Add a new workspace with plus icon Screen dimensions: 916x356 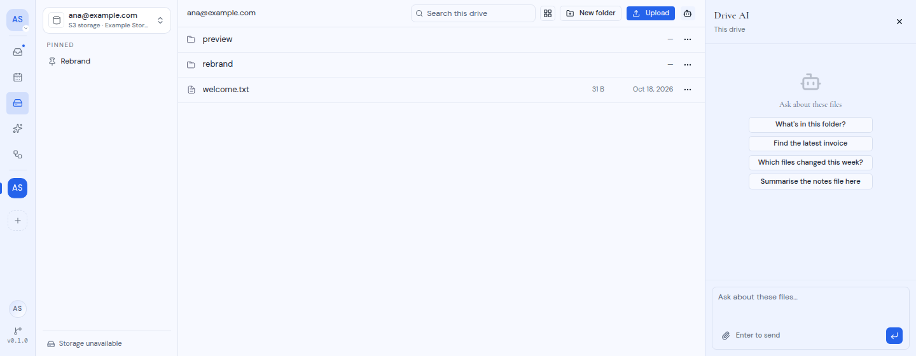click(18, 221)
